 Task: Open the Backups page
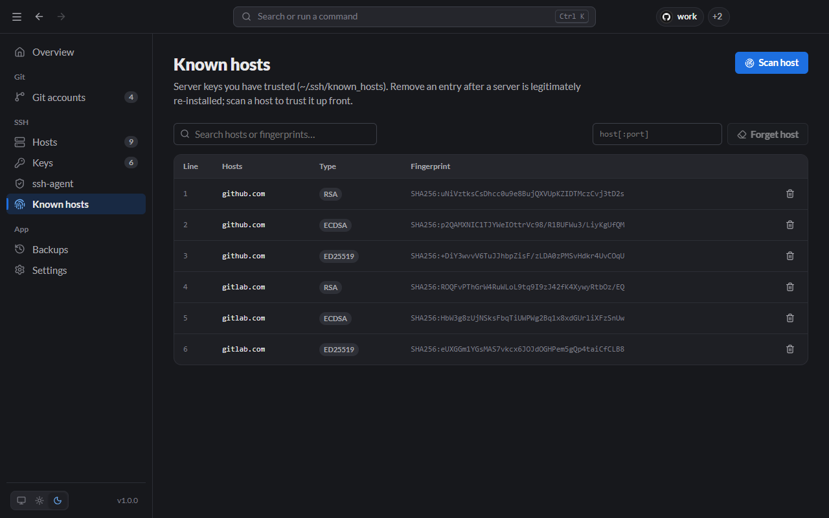76,249
